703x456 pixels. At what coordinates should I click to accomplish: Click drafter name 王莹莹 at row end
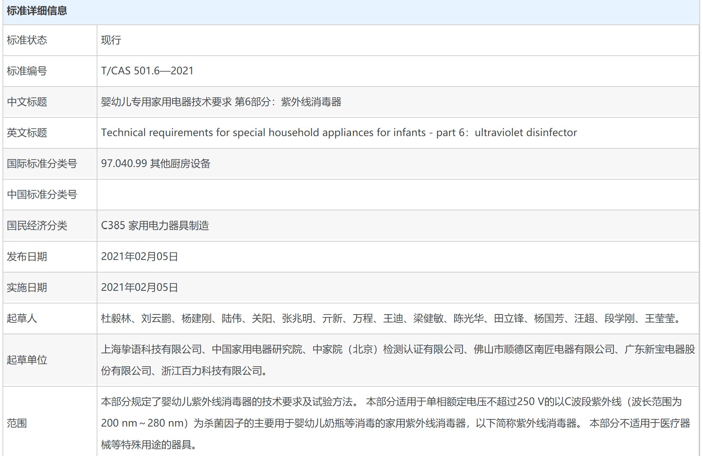pyautogui.click(x=660, y=318)
